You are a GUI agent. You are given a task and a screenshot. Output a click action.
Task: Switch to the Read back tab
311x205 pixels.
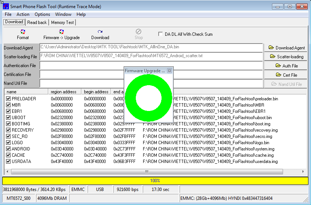click(x=37, y=22)
